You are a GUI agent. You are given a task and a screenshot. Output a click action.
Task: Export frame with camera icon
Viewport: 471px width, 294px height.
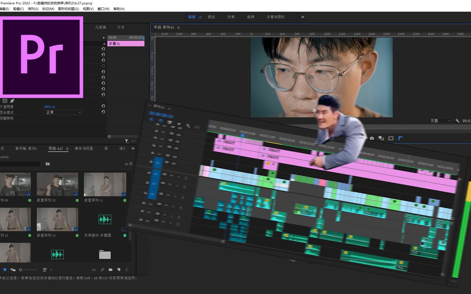(x=372, y=138)
